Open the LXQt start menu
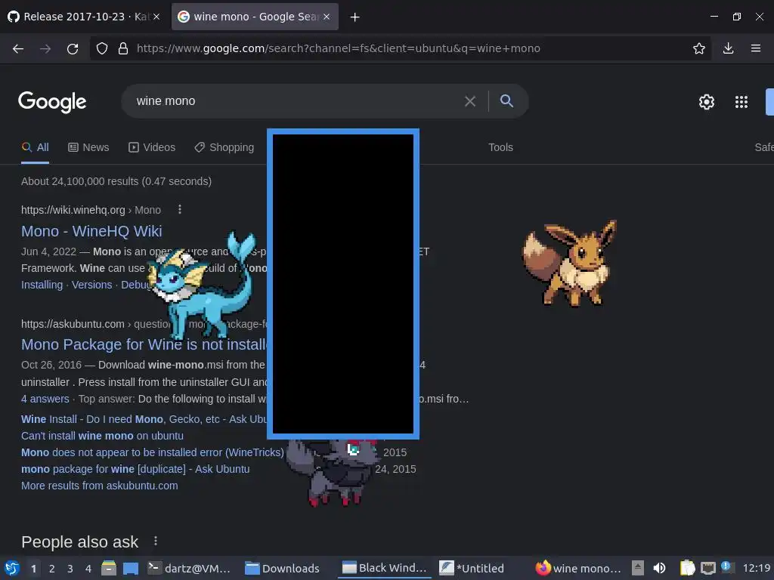 (12, 568)
